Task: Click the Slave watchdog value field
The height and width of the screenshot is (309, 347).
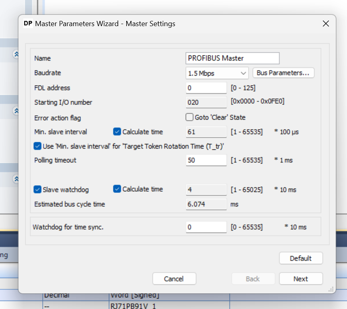Action: click(206, 190)
